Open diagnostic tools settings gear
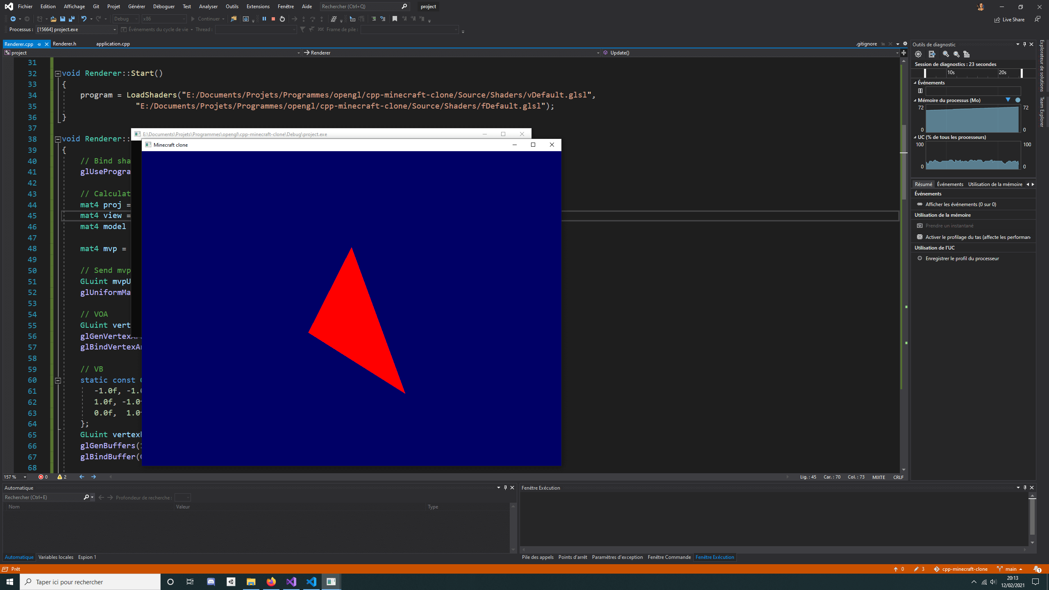Image resolution: width=1049 pixels, height=590 pixels. pyautogui.click(x=918, y=54)
